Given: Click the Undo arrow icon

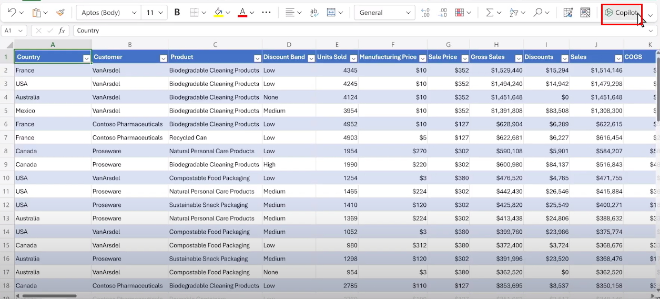Looking at the screenshot, I should click(x=12, y=12).
